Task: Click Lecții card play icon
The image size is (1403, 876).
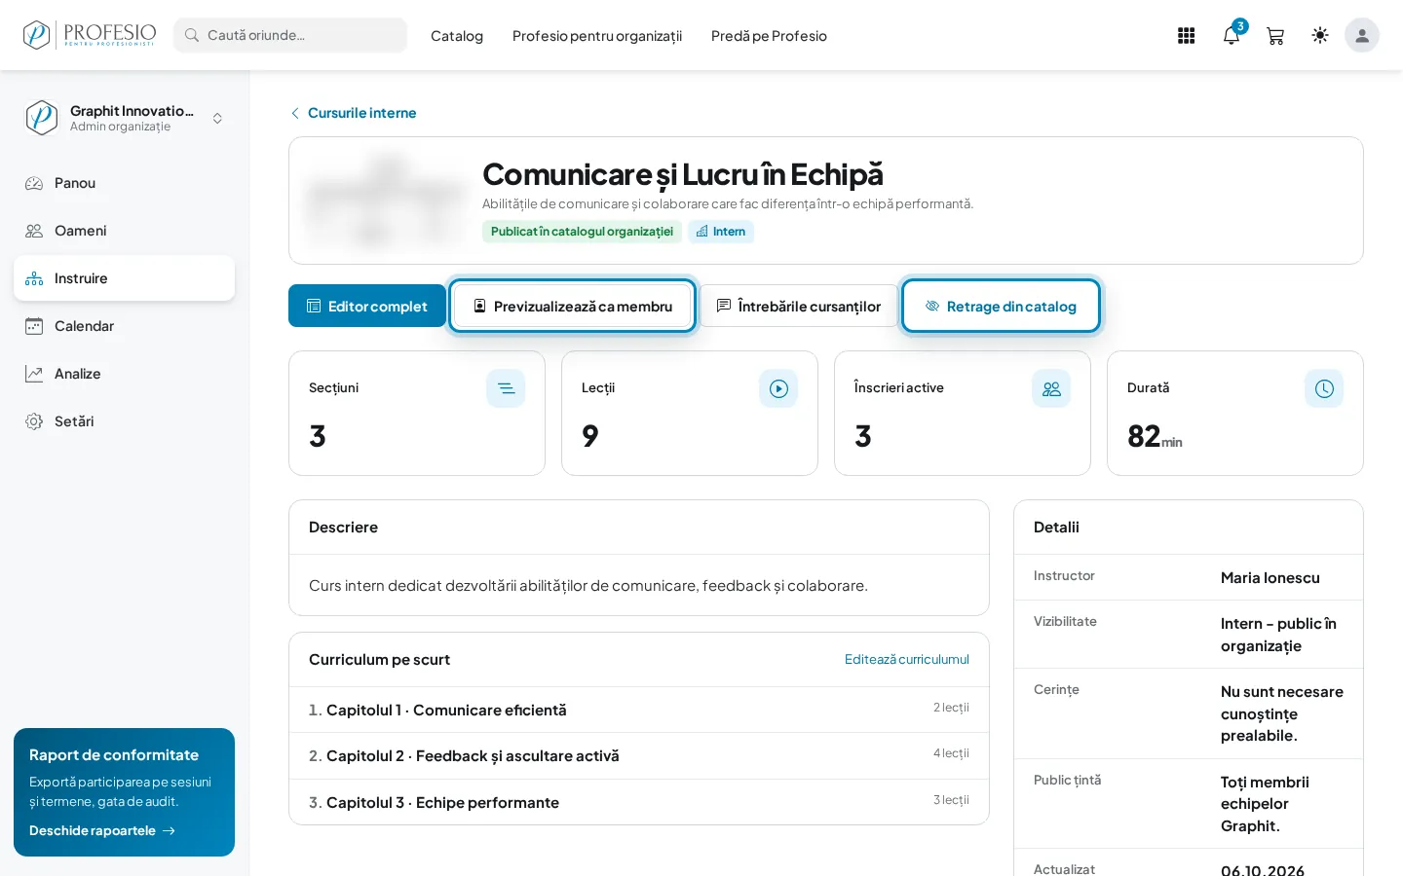Action: point(778,388)
